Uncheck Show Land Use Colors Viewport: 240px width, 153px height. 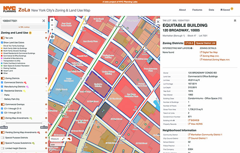point(2,43)
